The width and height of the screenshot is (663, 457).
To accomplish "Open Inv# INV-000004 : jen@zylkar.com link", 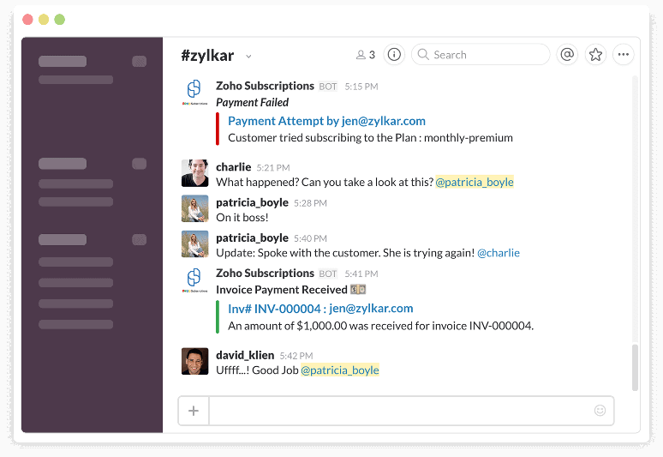I will pyautogui.click(x=320, y=309).
